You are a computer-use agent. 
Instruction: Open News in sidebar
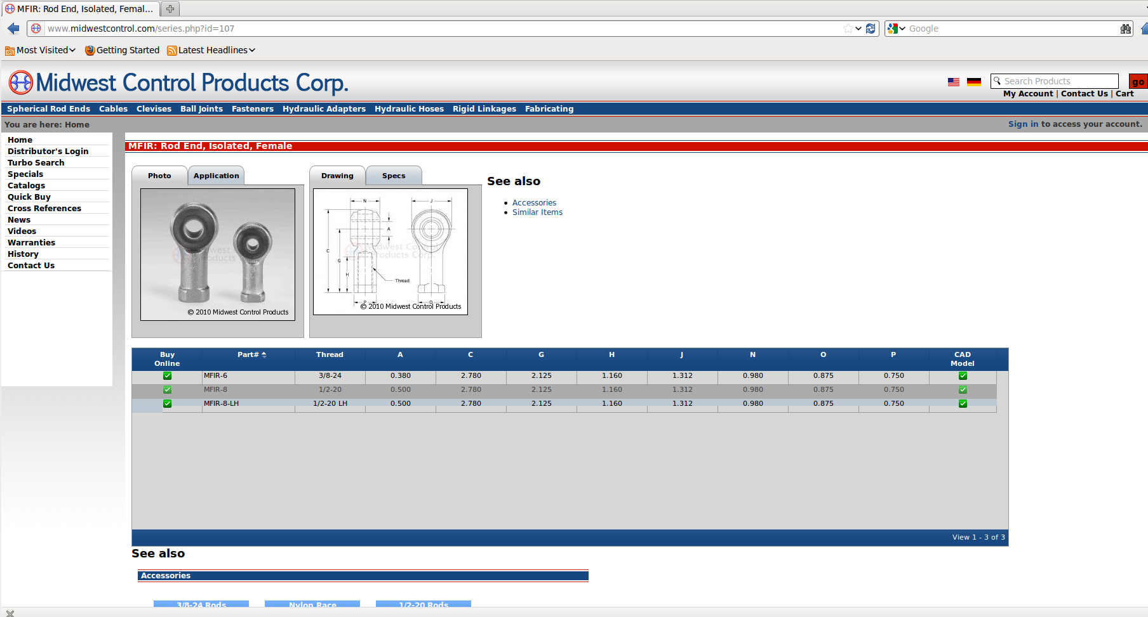click(x=19, y=220)
